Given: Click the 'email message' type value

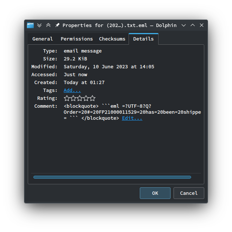Looking at the screenshot, I should [x=82, y=51].
